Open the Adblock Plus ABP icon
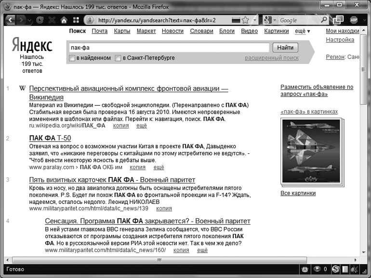The width and height of the screenshot is (371, 278). point(354,20)
